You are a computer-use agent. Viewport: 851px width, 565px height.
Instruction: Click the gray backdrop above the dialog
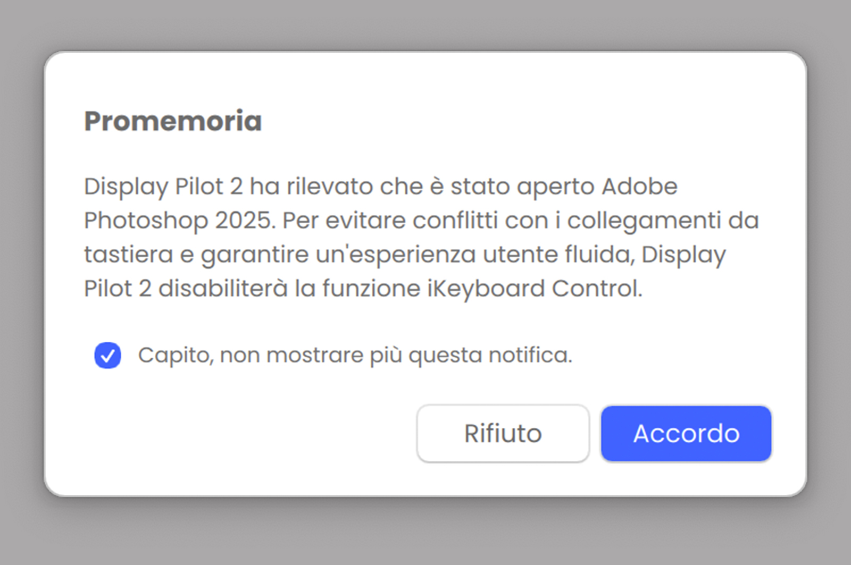(425, 24)
